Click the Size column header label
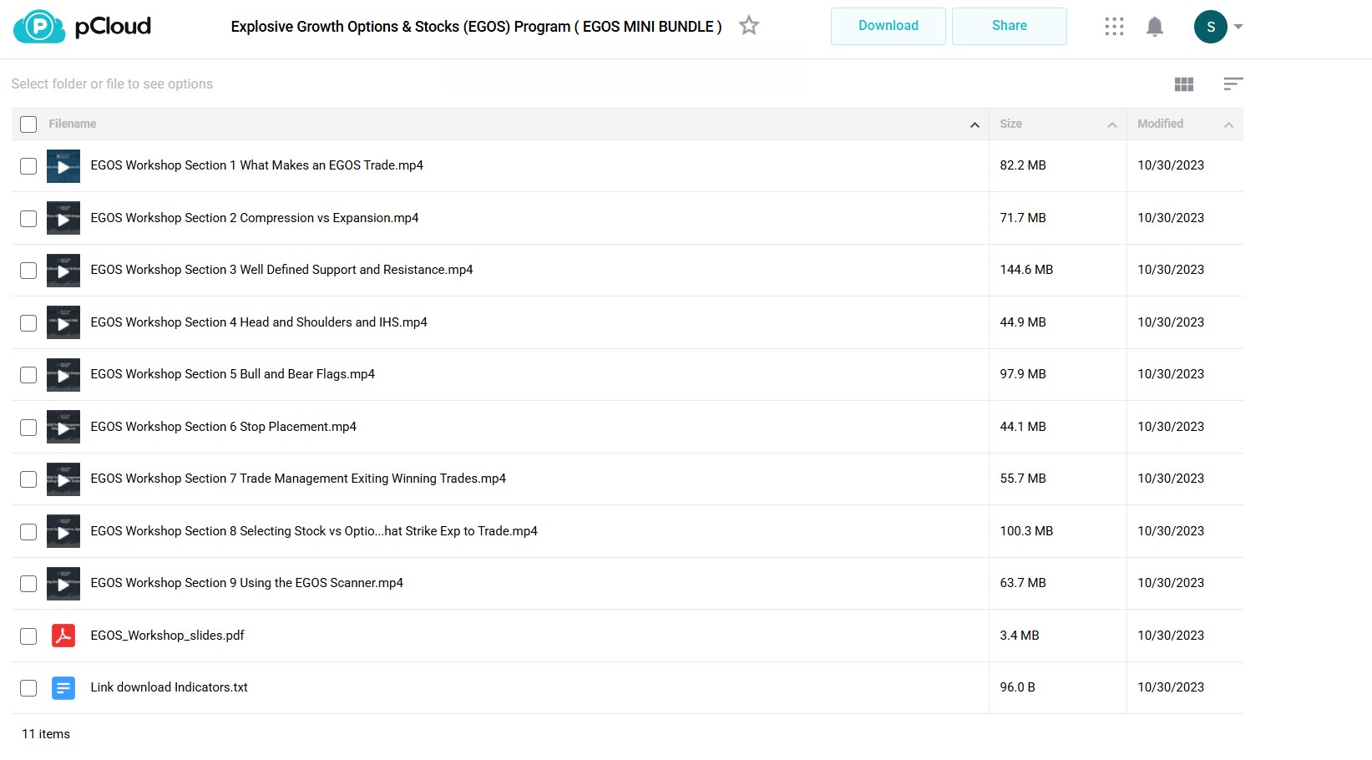 click(x=1010, y=124)
